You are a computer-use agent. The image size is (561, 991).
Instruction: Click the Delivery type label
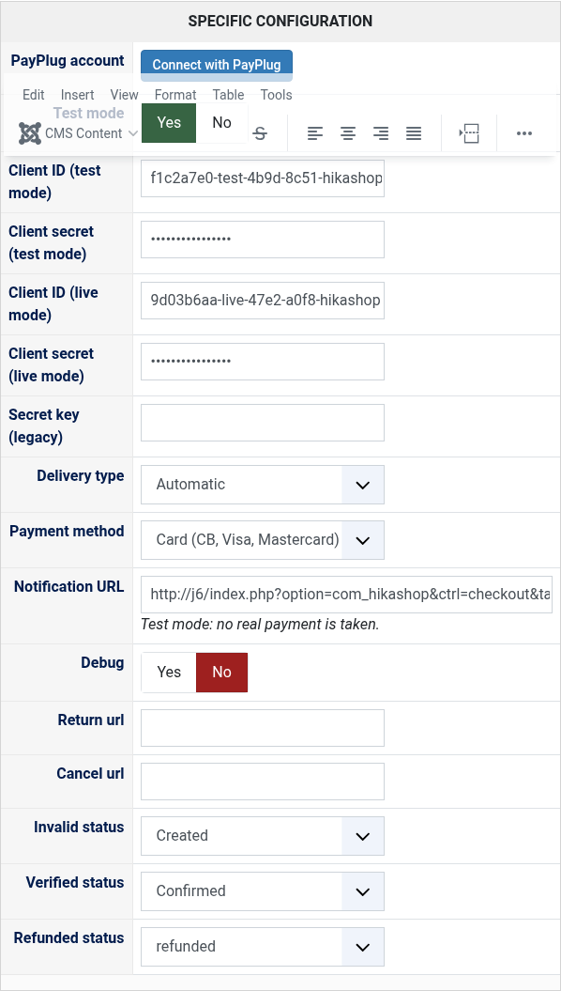pos(80,476)
